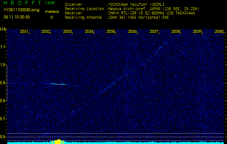Click the HROFFT program title
The width and height of the screenshot is (227, 144).
[23, 3]
